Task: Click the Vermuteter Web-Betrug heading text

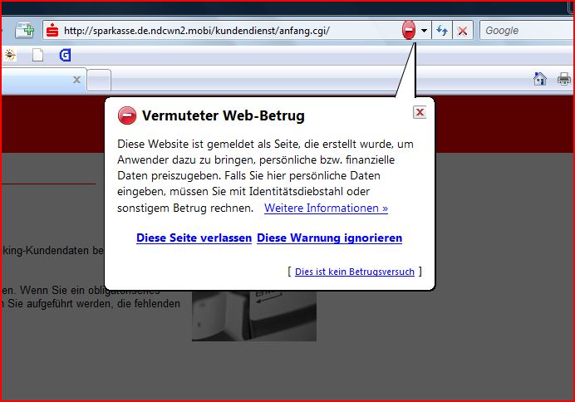Action: pyautogui.click(x=224, y=115)
